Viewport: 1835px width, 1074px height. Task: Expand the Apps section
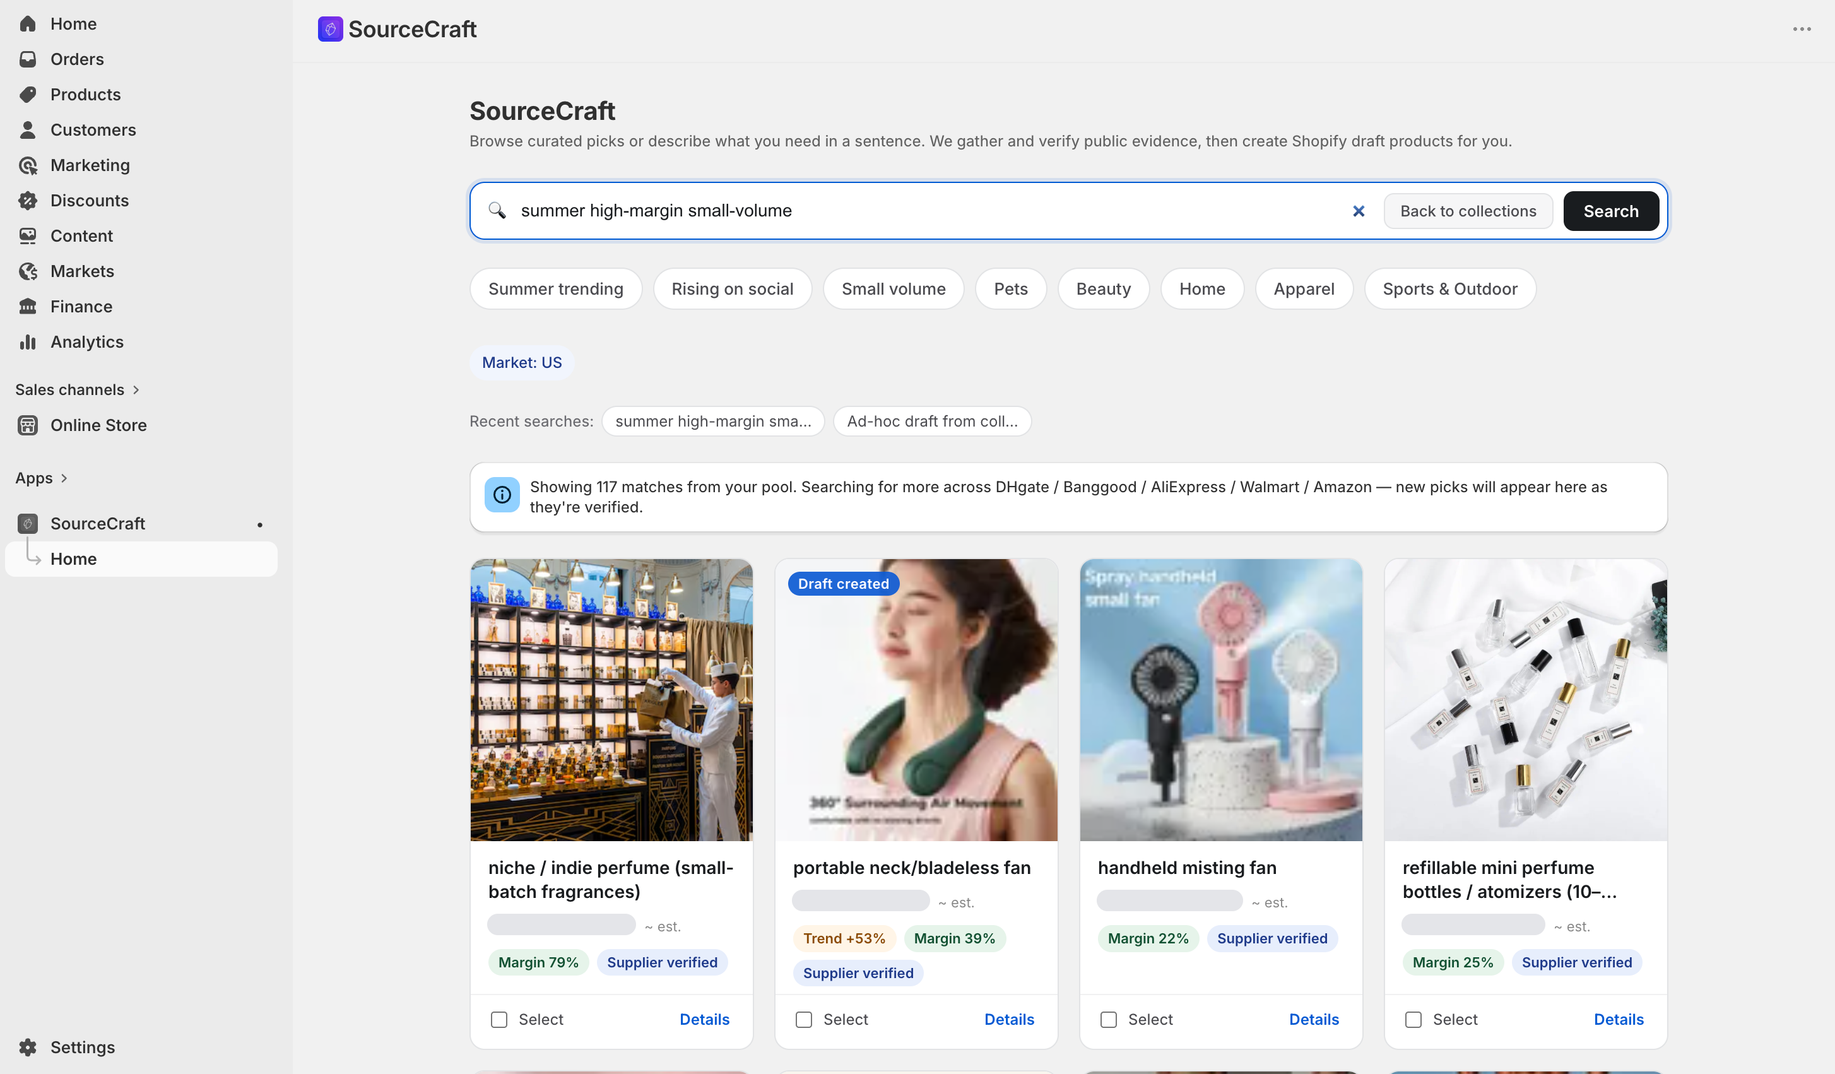pyautogui.click(x=42, y=478)
